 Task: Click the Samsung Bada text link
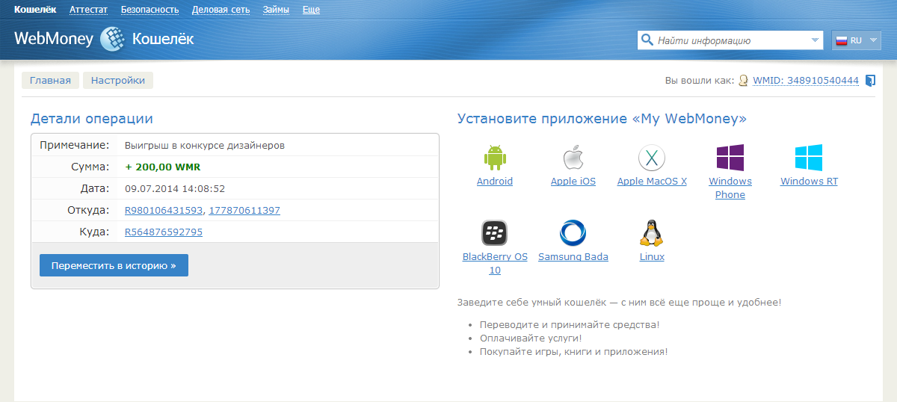(x=573, y=257)
